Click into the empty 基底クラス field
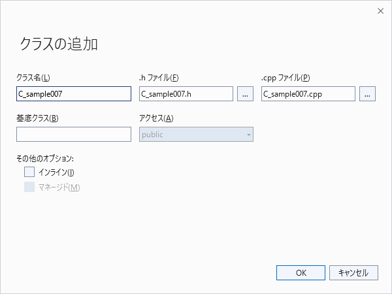The width and height of the screenshot is (392, 294). 74,135
